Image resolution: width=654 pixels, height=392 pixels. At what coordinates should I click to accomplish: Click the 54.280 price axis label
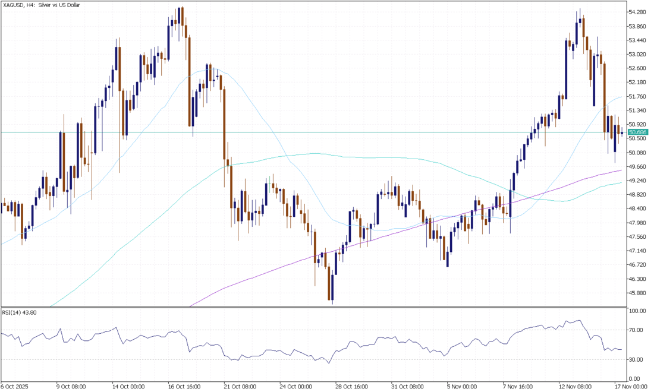(637, 12)
